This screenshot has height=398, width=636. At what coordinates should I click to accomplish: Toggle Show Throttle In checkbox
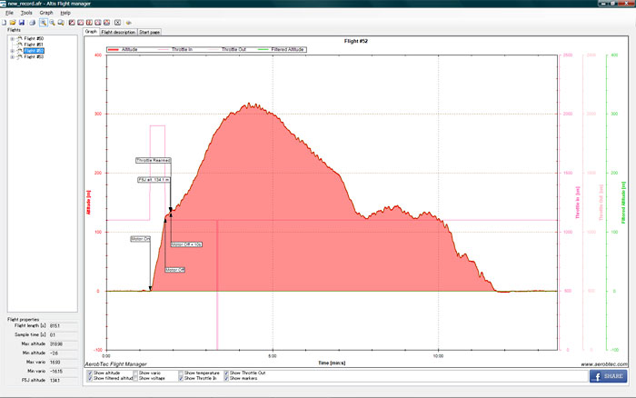tap(181, 378)
